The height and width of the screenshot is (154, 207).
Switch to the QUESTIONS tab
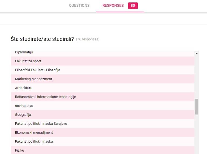coord(79,5)
